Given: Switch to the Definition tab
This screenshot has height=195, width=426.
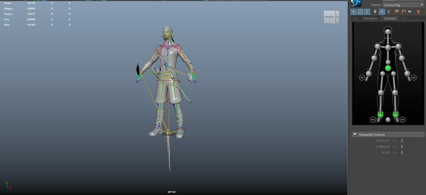Looking at the screenshot, I should pyautogui.click(x=370, y=18).
